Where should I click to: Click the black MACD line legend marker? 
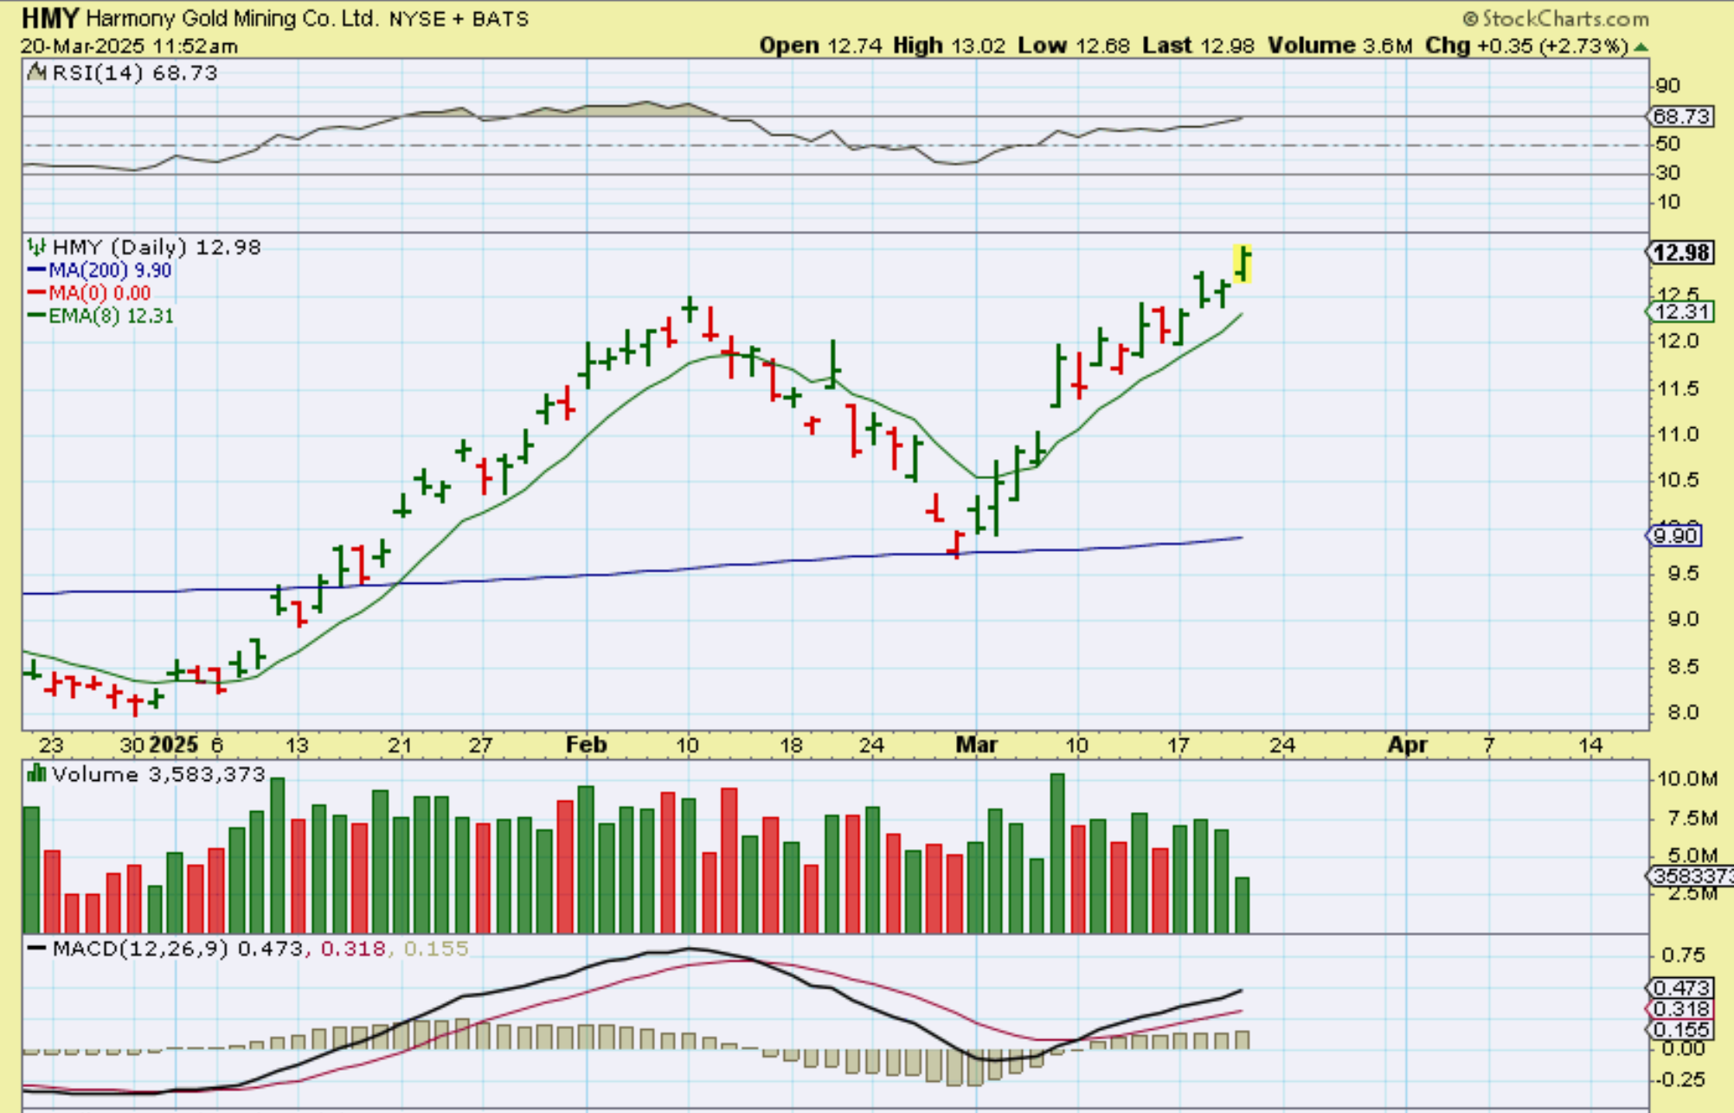tap(36, 949)
